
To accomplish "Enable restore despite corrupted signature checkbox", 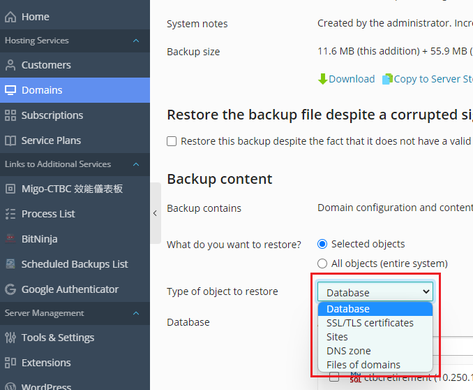I will pyautogui.click(x=172, y=141).
